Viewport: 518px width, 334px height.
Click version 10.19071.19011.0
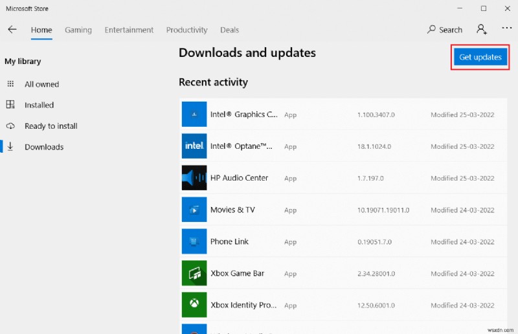[x=383, y=210]
